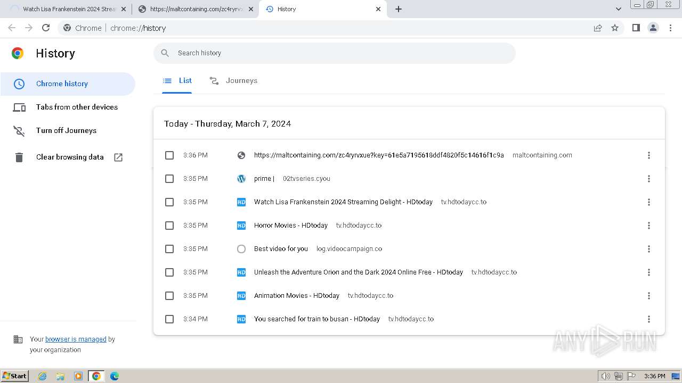Select checkbox for Lisa Frankenstein entry

[169, 202]
